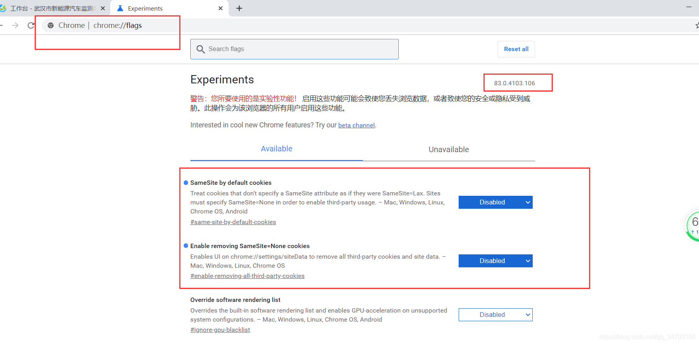Close the 工作台 tab

[x=103, y=8]
